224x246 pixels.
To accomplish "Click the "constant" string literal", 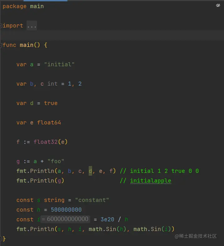I will pos(92,200).
